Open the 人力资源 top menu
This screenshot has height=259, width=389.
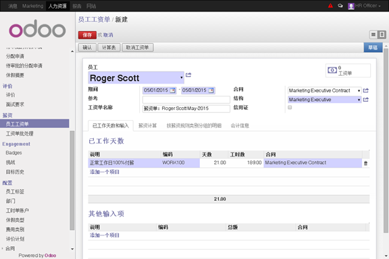coord(57,6)
